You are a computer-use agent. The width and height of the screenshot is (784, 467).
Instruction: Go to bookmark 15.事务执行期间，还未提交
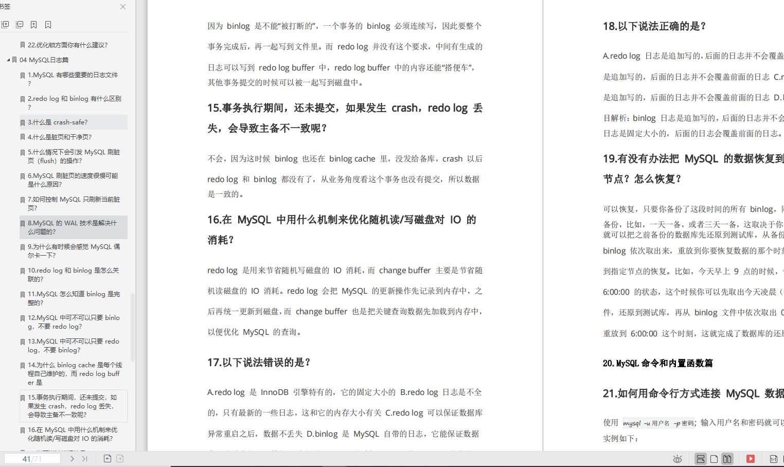(x=73, y=406)
